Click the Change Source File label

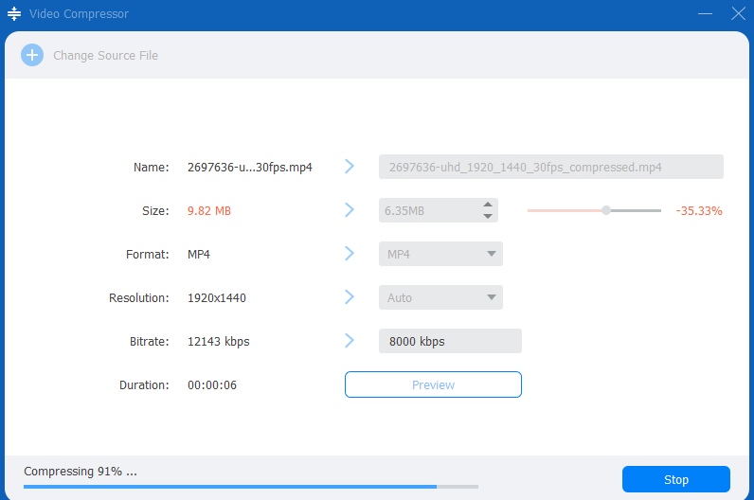click(105, 56)
